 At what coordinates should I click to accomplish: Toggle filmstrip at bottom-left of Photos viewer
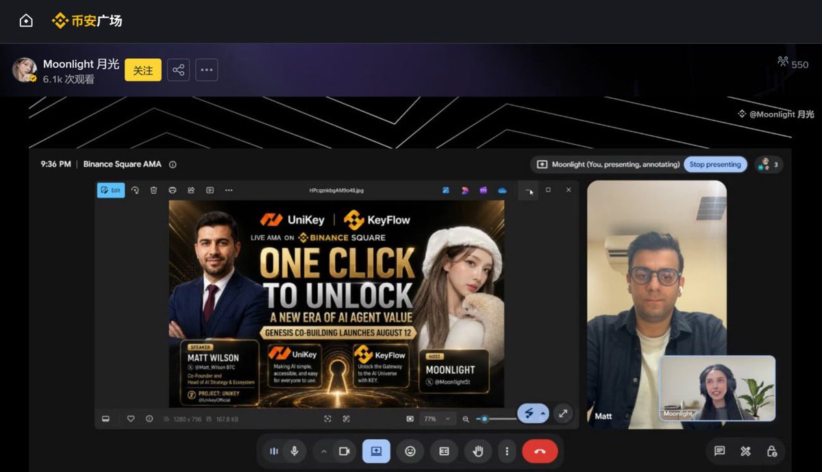pyautogui.click(x=105, y=419)
